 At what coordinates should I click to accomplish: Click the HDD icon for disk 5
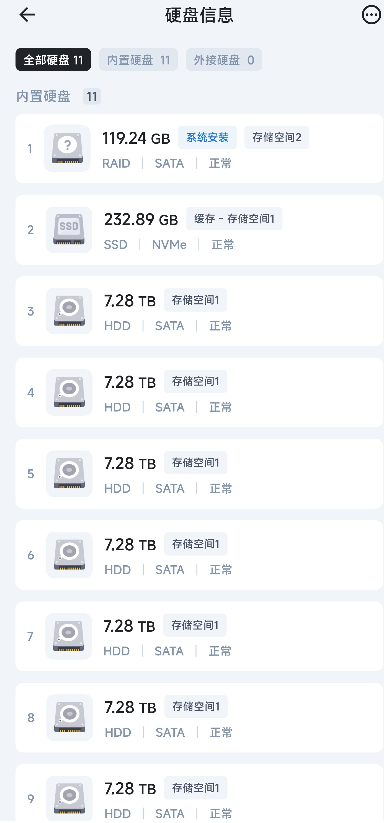pyautogui.click(x=69, y=474)
